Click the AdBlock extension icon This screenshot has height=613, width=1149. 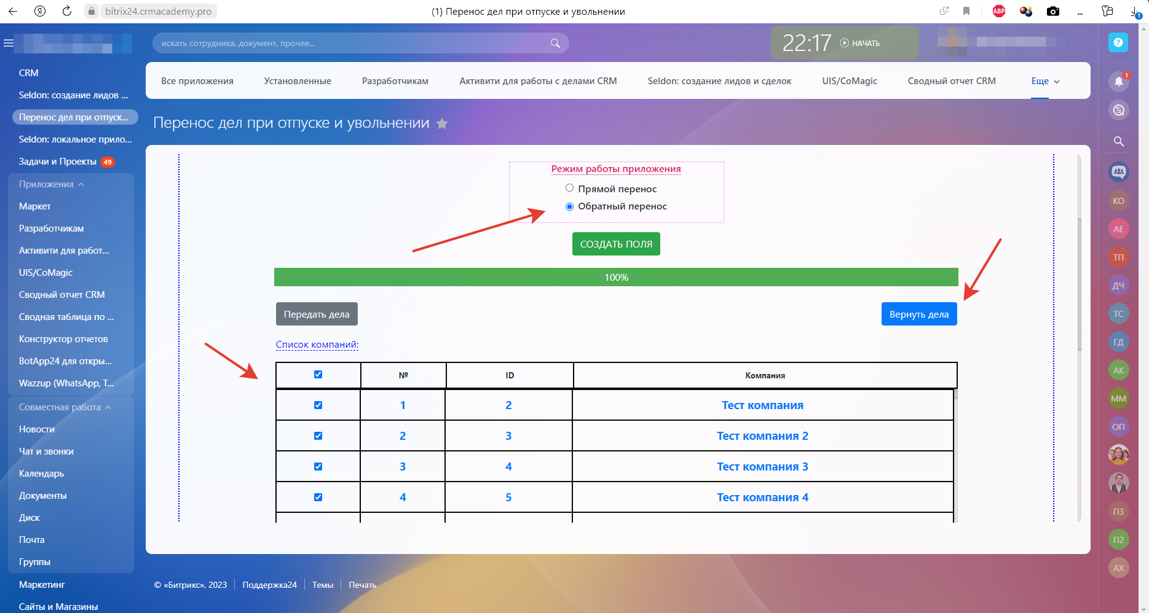999,11
